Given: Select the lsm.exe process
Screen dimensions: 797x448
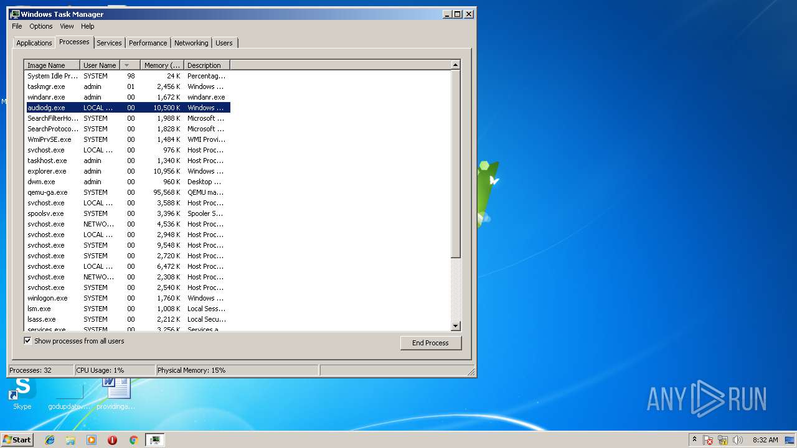Looking at the screenshot, I should coord(127,309).
